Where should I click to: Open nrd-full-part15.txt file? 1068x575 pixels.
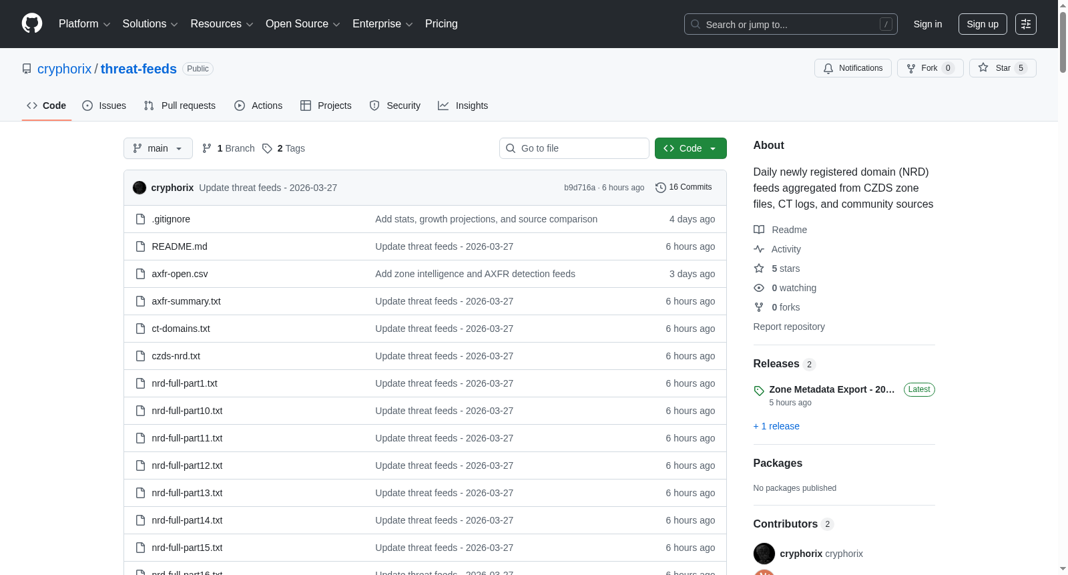pyautogui.click(x=187, y=548)
